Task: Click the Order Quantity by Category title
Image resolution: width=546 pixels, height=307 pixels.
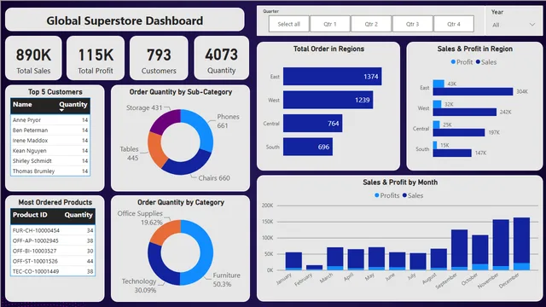Action: point(181,202)
